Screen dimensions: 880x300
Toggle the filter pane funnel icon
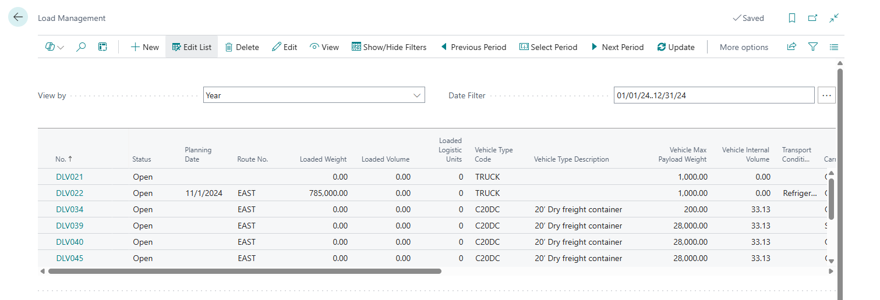[813, 47]
